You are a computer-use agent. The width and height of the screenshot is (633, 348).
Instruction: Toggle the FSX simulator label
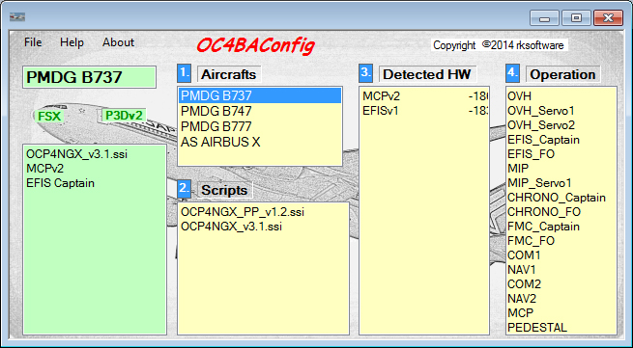click(49, 117)
